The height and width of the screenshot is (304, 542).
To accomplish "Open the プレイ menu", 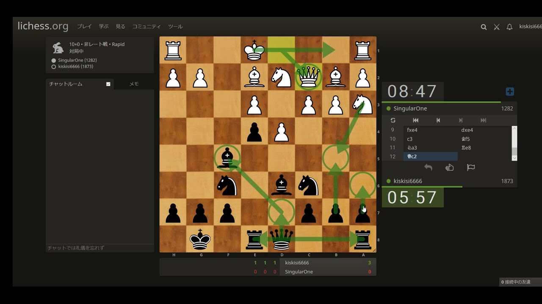I will 84,27.
